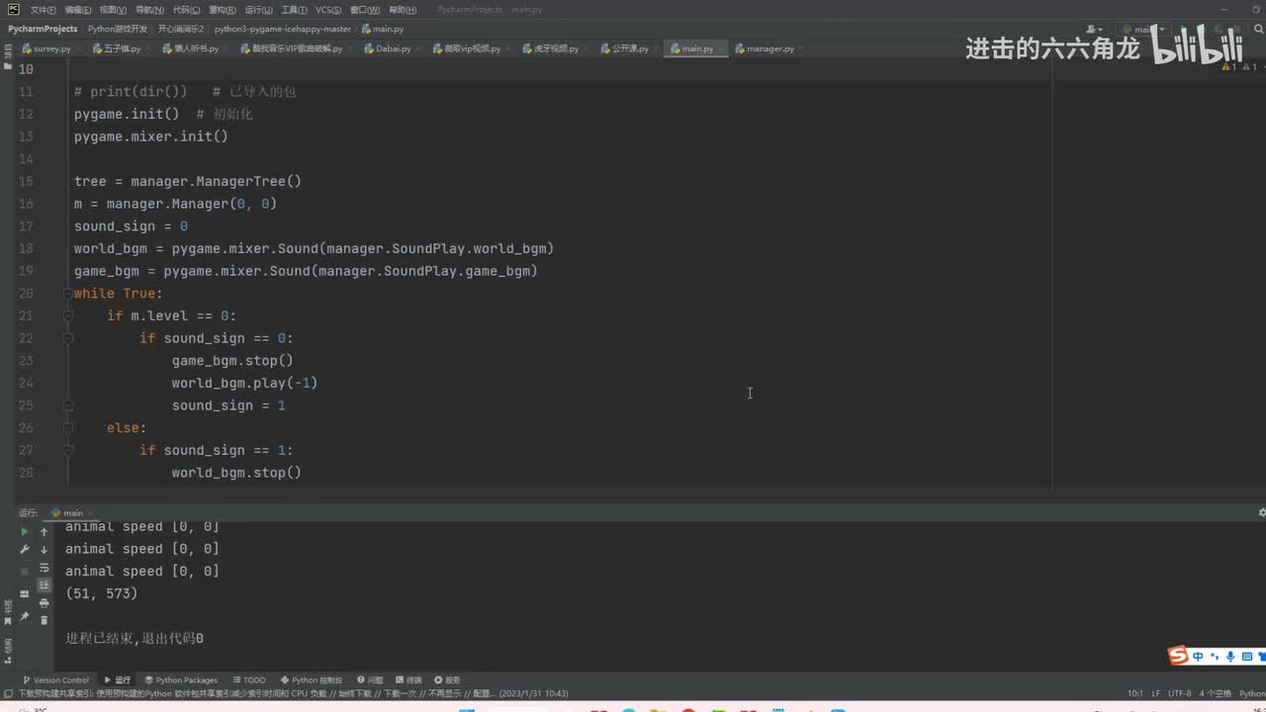The width and height of the screenshot is (1266, 712).
Task: Switch to the 五子棋.py editor tab
Action: tap(123, 48)
